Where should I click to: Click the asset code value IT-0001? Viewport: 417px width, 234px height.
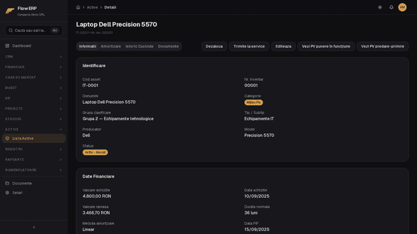point(90,85)
